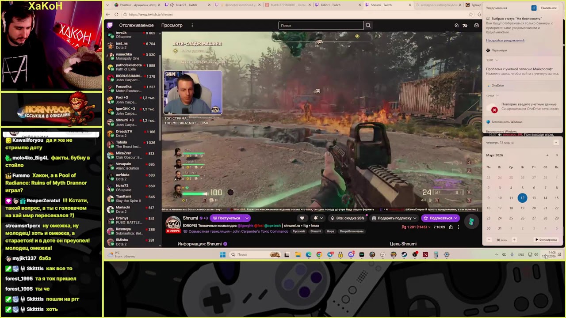Go back with the browser back arrow
The width and height of the screenshot is (566, 318).
click(x=107, y=15)
